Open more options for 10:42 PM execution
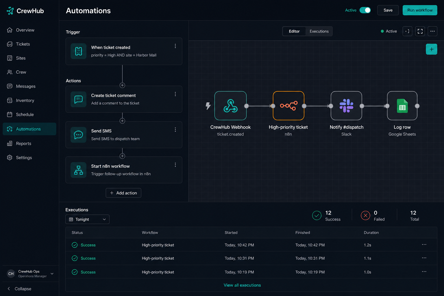The image size is (444, 296). click(424, 245)
